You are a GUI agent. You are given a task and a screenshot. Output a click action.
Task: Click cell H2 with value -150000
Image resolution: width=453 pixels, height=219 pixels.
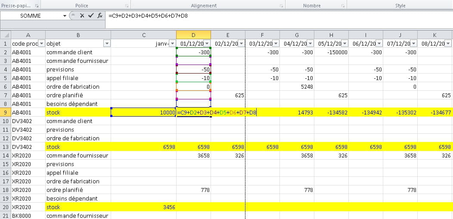coord(332,52)
